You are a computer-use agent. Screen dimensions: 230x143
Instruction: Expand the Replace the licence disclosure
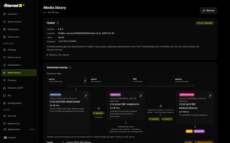pyautogui.click(x=58, y=55)
